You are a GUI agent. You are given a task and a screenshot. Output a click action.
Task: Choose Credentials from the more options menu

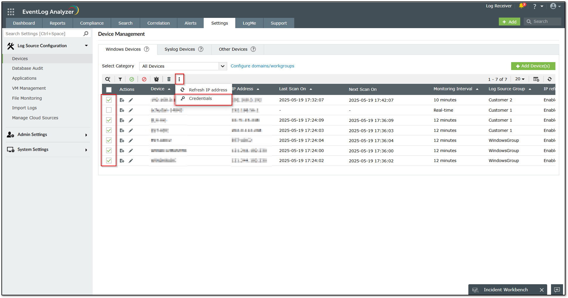[x=200, y=98]
